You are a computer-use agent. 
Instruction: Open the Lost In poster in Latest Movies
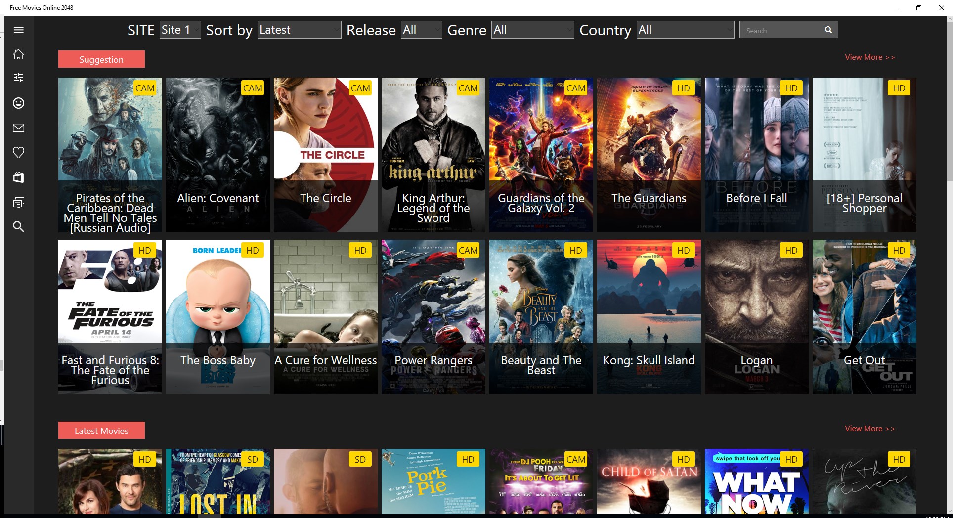point(218,481)
